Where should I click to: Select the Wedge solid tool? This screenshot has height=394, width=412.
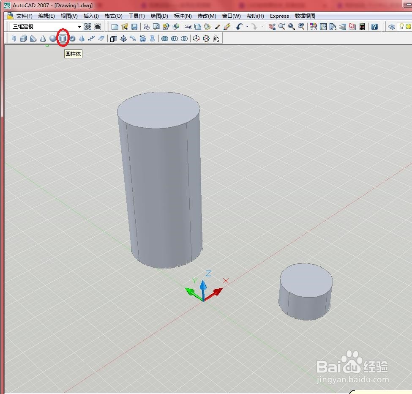[x=33, y=38]
